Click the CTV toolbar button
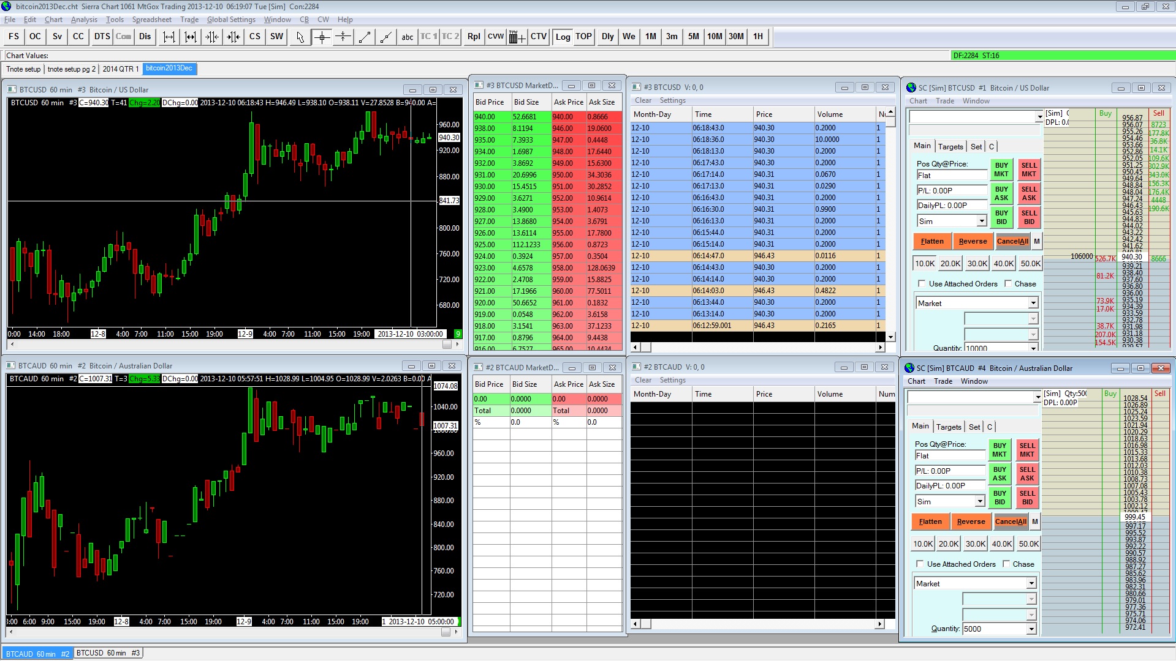 tap(539, 37)
